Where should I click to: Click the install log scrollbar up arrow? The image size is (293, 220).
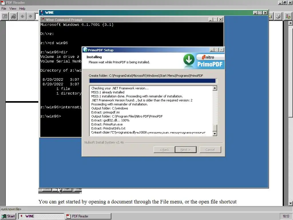(x=215, y=88)
